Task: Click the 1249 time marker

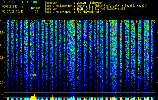Action: coord(137,21)
